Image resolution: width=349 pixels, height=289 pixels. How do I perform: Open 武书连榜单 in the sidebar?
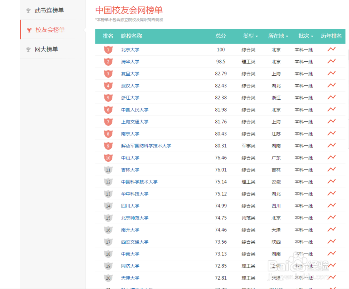49,10
